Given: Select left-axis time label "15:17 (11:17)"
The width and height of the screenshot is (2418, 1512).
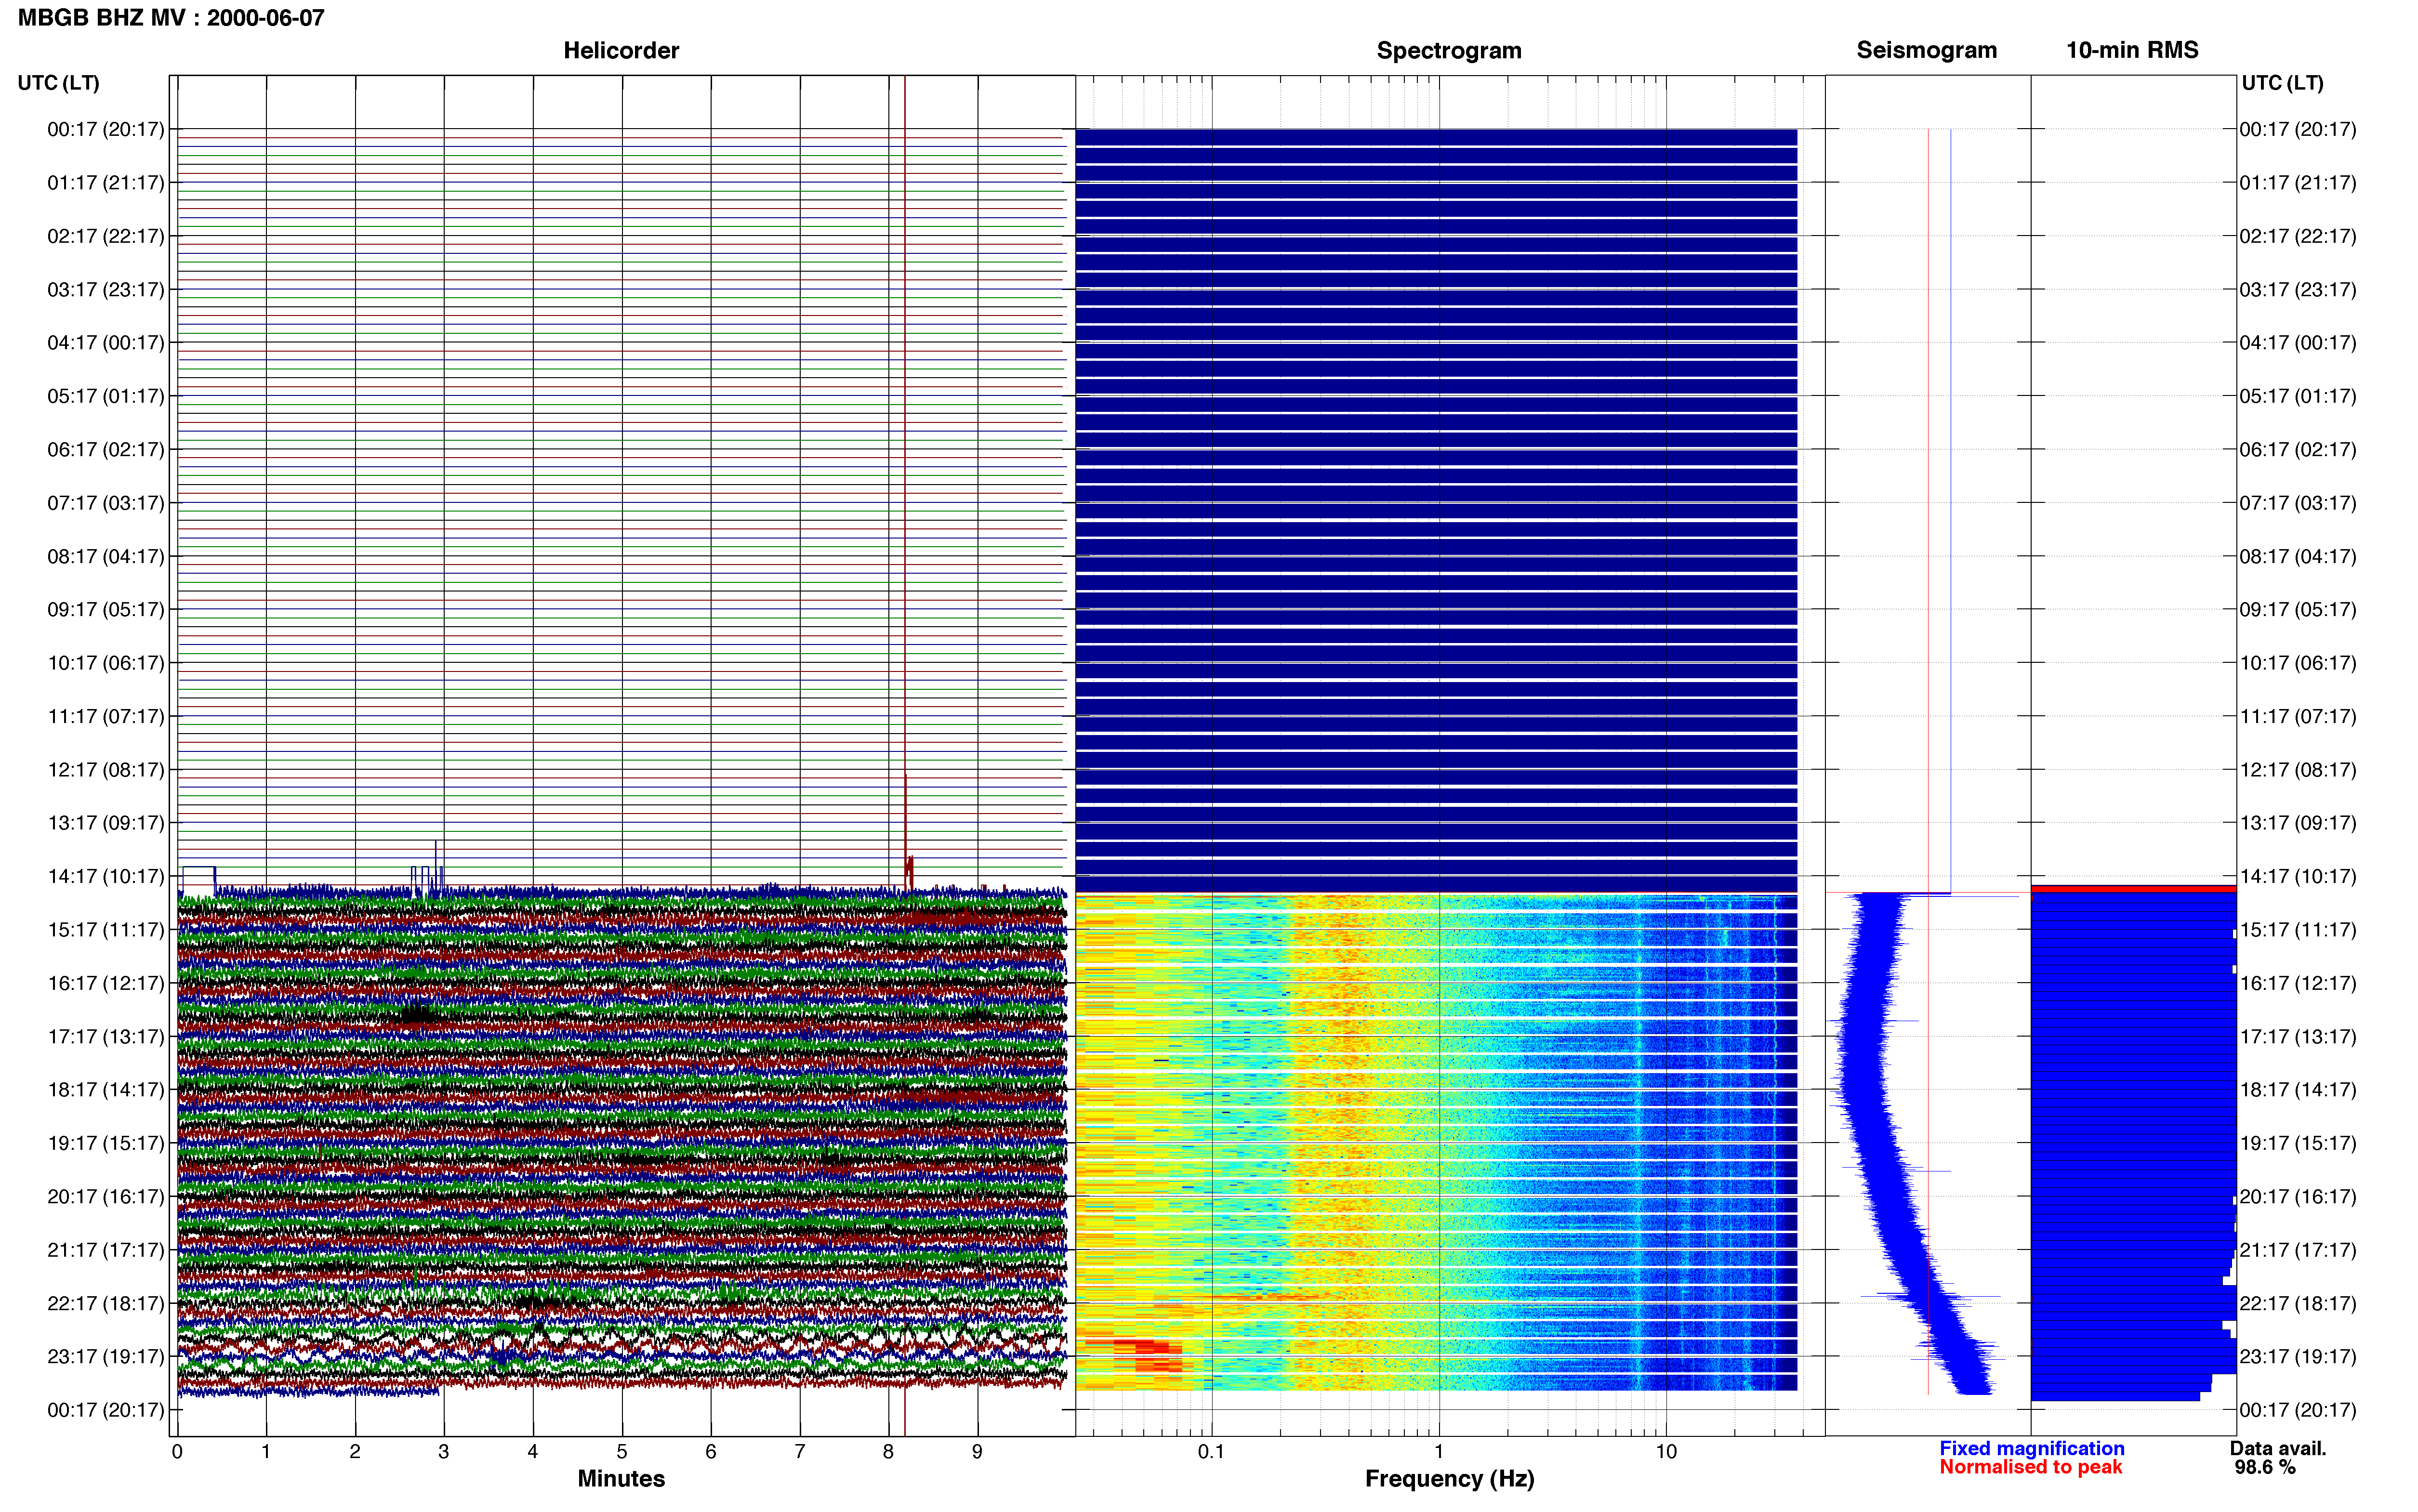Looking at the screenshot, I should (106, 930).
